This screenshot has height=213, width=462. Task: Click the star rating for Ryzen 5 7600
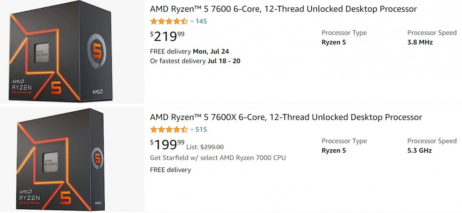point(169,21)
